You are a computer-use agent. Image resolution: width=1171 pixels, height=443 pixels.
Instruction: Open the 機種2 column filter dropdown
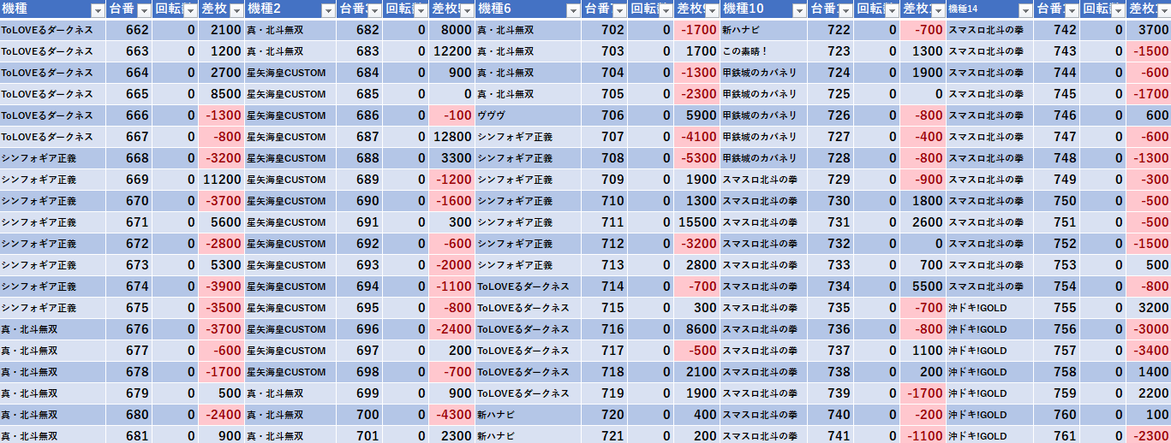coord(327,10)
